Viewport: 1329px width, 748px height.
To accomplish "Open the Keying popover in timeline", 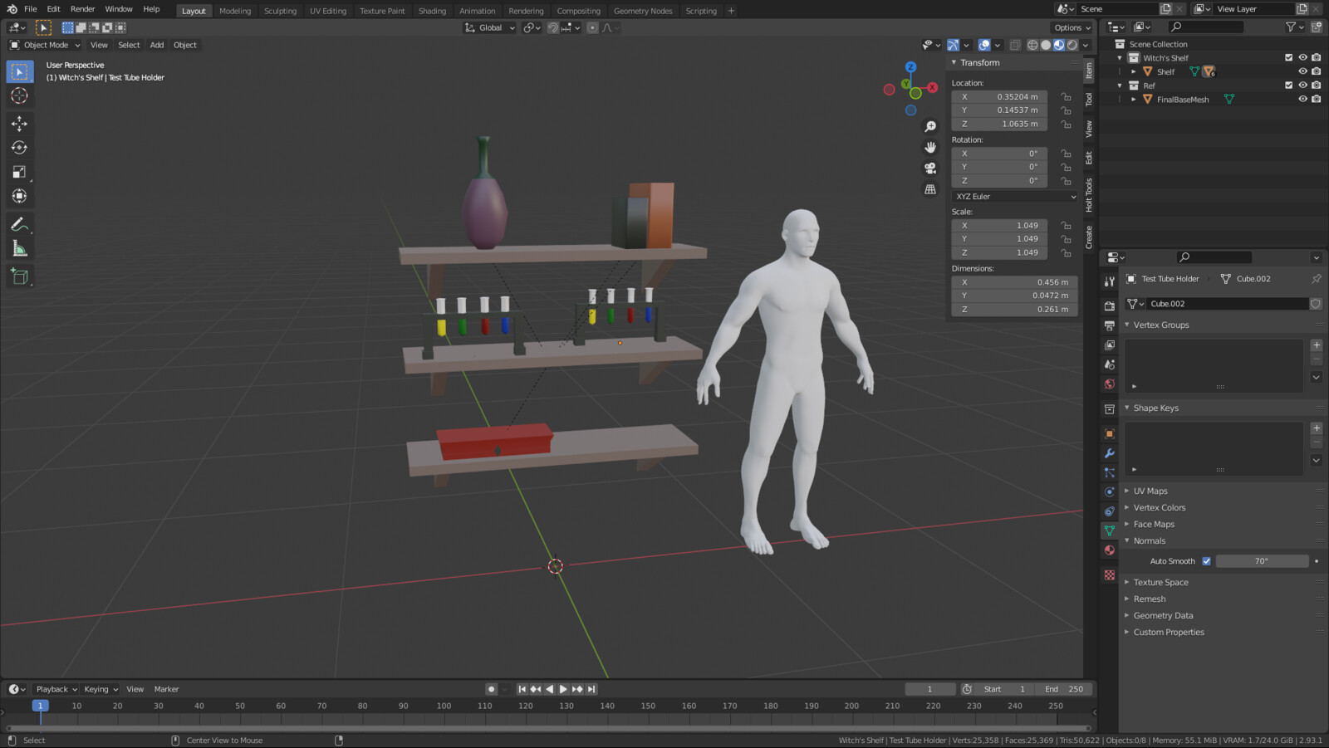I will pyautogui.click(x=101, y=689).
